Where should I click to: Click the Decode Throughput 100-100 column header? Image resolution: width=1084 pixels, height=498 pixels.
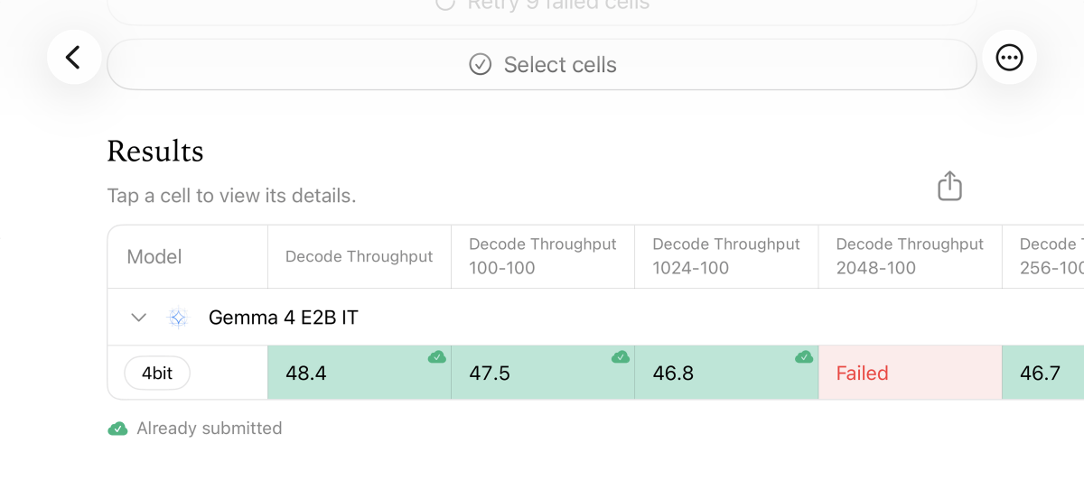point(543,256)
